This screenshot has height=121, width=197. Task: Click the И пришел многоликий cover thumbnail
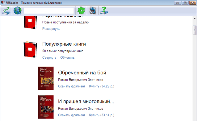(x=46, y=107)
